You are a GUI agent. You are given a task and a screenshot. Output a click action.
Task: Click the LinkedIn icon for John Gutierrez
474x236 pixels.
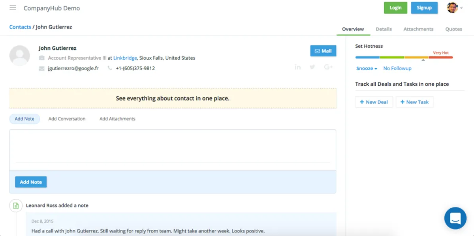coord(298,67)
